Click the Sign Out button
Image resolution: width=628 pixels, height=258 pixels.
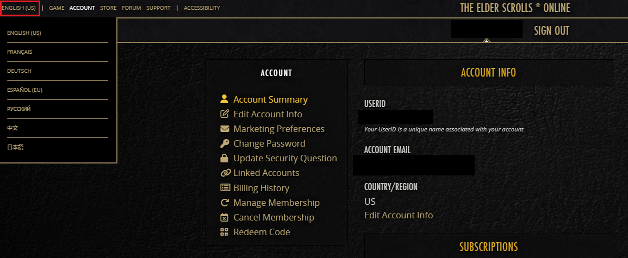click(551, 31)
